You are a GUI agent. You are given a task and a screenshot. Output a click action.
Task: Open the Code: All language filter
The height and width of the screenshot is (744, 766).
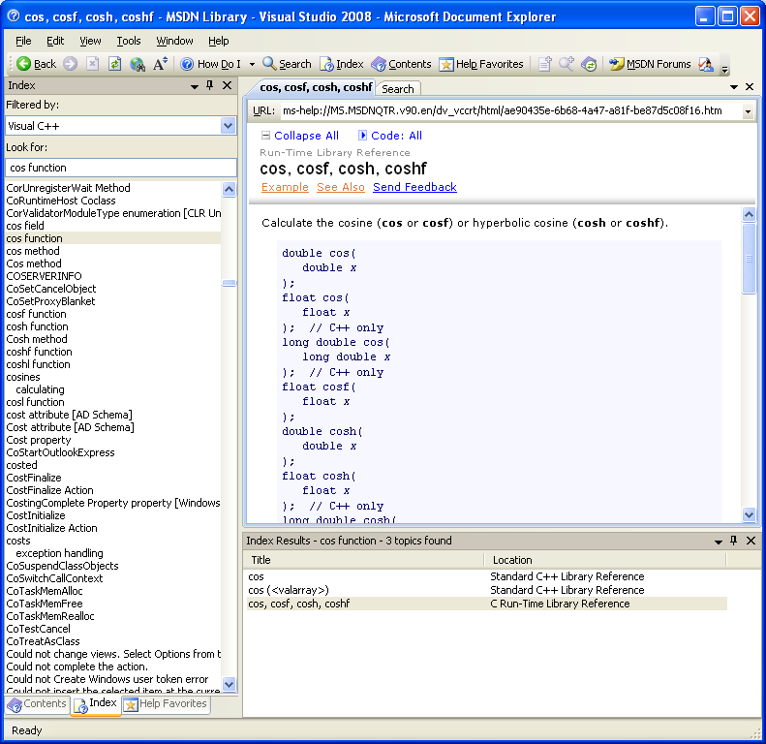[390, 136]
